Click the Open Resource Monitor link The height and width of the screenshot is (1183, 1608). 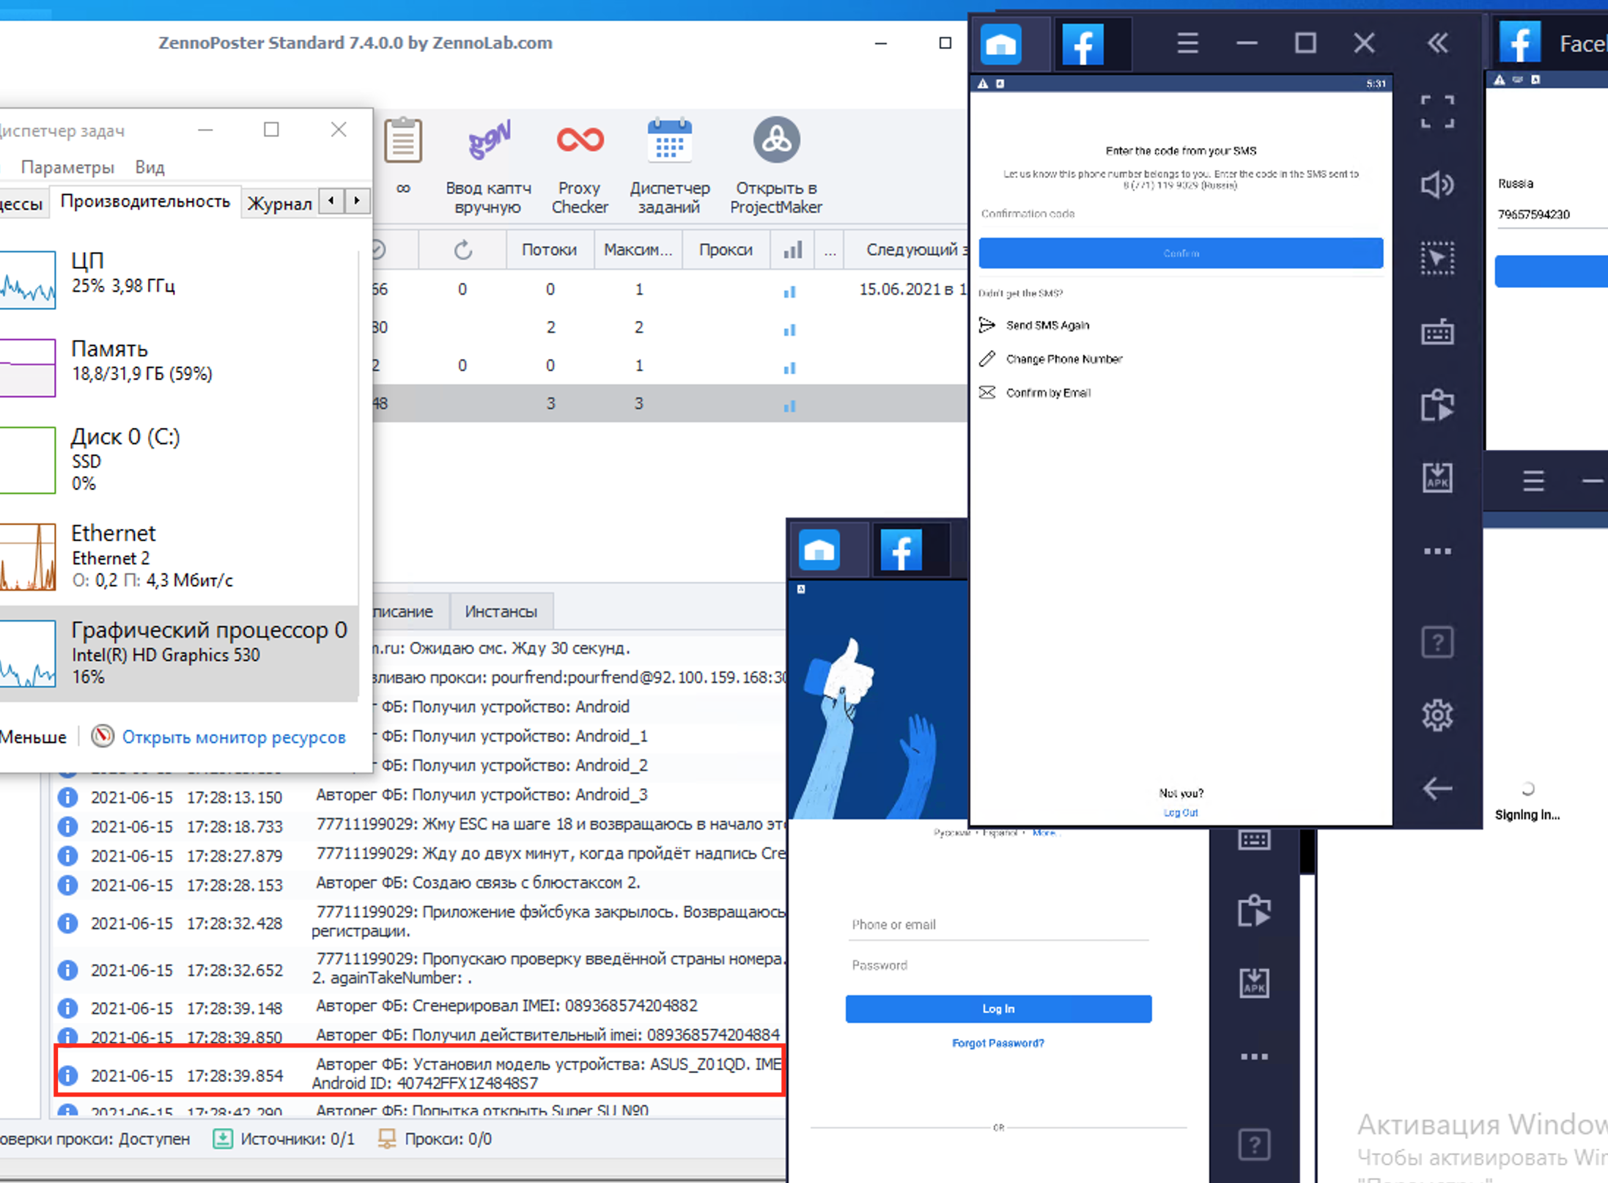(x=233, y=737)
